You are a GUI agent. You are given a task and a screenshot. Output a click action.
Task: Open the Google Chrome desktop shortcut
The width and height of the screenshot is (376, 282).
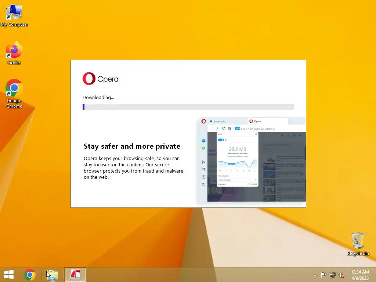[x=14, y=94]
